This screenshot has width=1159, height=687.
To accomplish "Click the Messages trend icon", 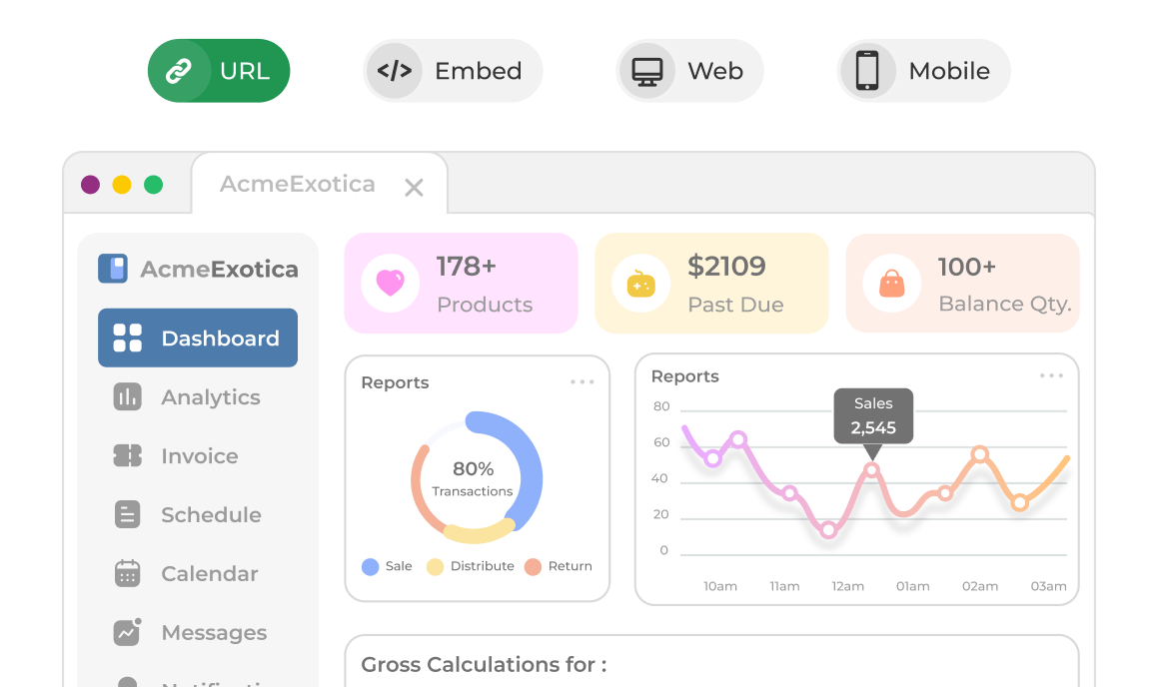I will coord(127,632).
